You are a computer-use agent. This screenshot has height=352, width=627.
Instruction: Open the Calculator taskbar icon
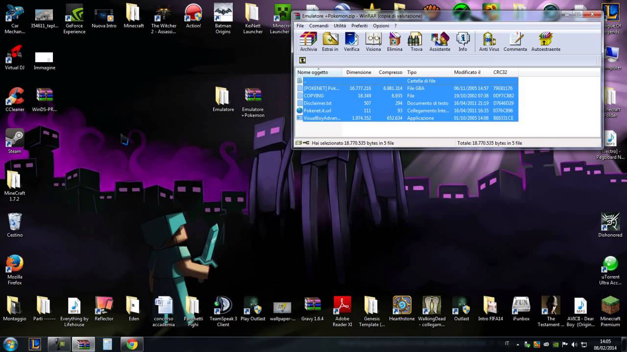pos(107,344)
